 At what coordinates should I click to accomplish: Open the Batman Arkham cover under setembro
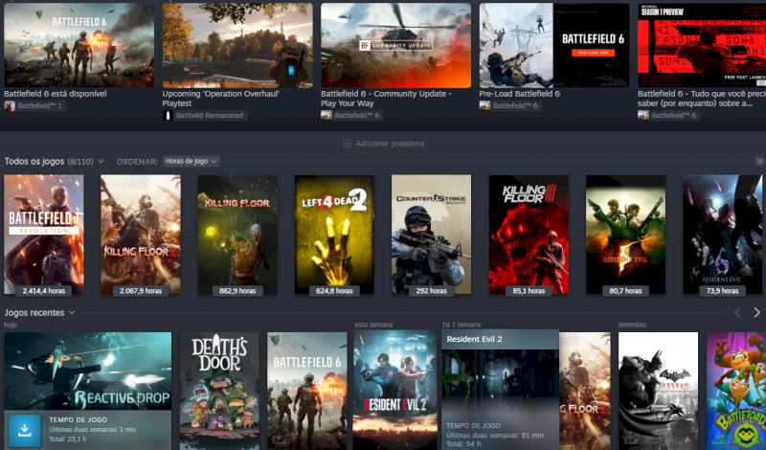pyautogui.click(x=658, y=391)
